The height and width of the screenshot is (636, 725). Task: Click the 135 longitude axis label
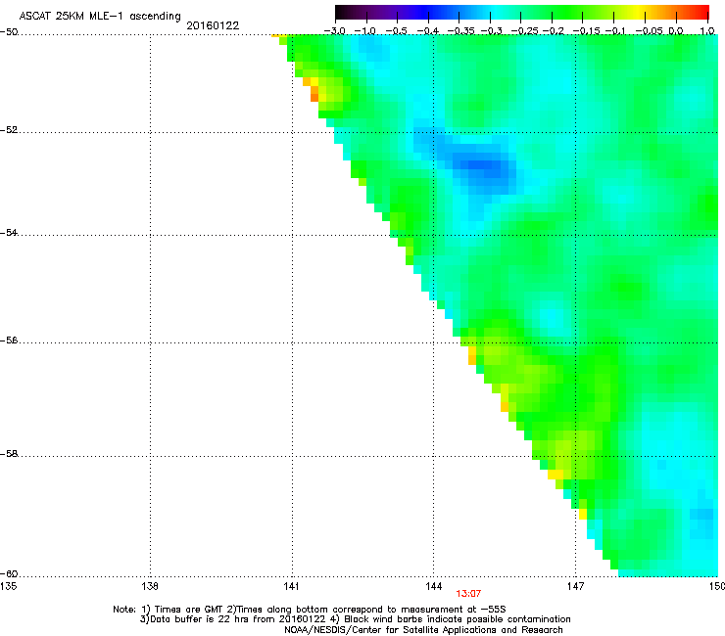pyautogui.click(x=8, y=586)
